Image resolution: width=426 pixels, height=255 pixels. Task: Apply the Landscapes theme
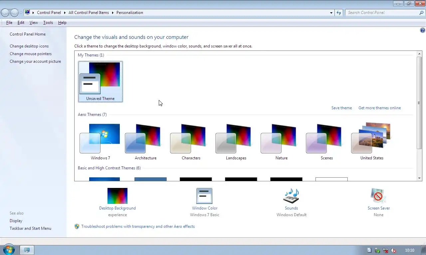tap(236, 142)
